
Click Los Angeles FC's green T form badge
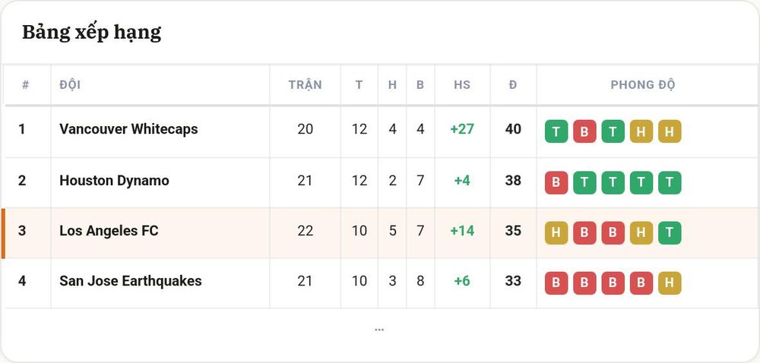point(670,233)
